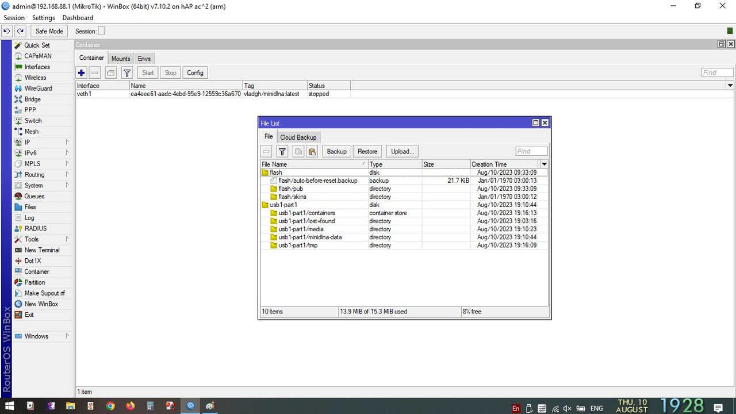Click the Backup button in File List
The width and height of the screenshot is (736, 414).
[336, 152]
